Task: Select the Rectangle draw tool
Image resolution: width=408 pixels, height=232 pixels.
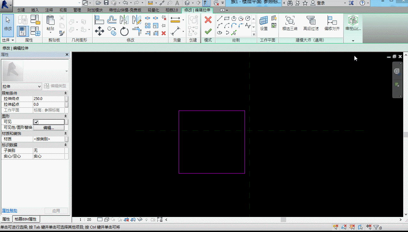Action: coord(227,18)
